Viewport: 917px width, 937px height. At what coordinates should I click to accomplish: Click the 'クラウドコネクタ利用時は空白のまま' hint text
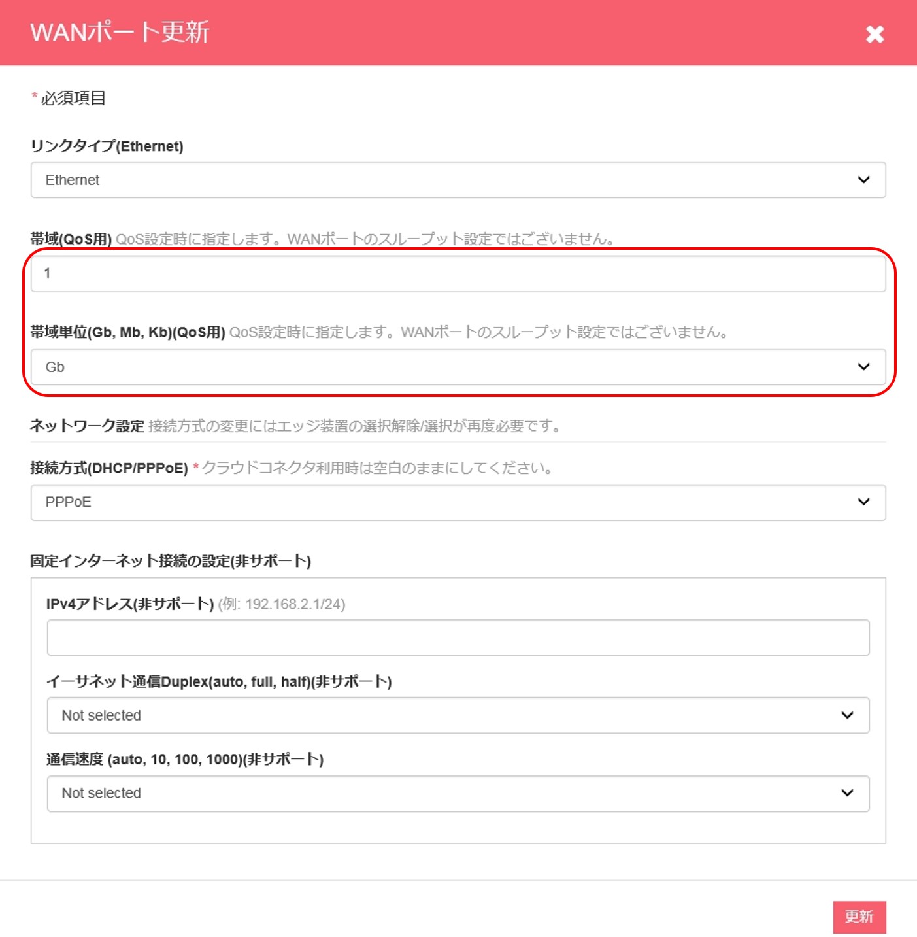click(377, 468)
